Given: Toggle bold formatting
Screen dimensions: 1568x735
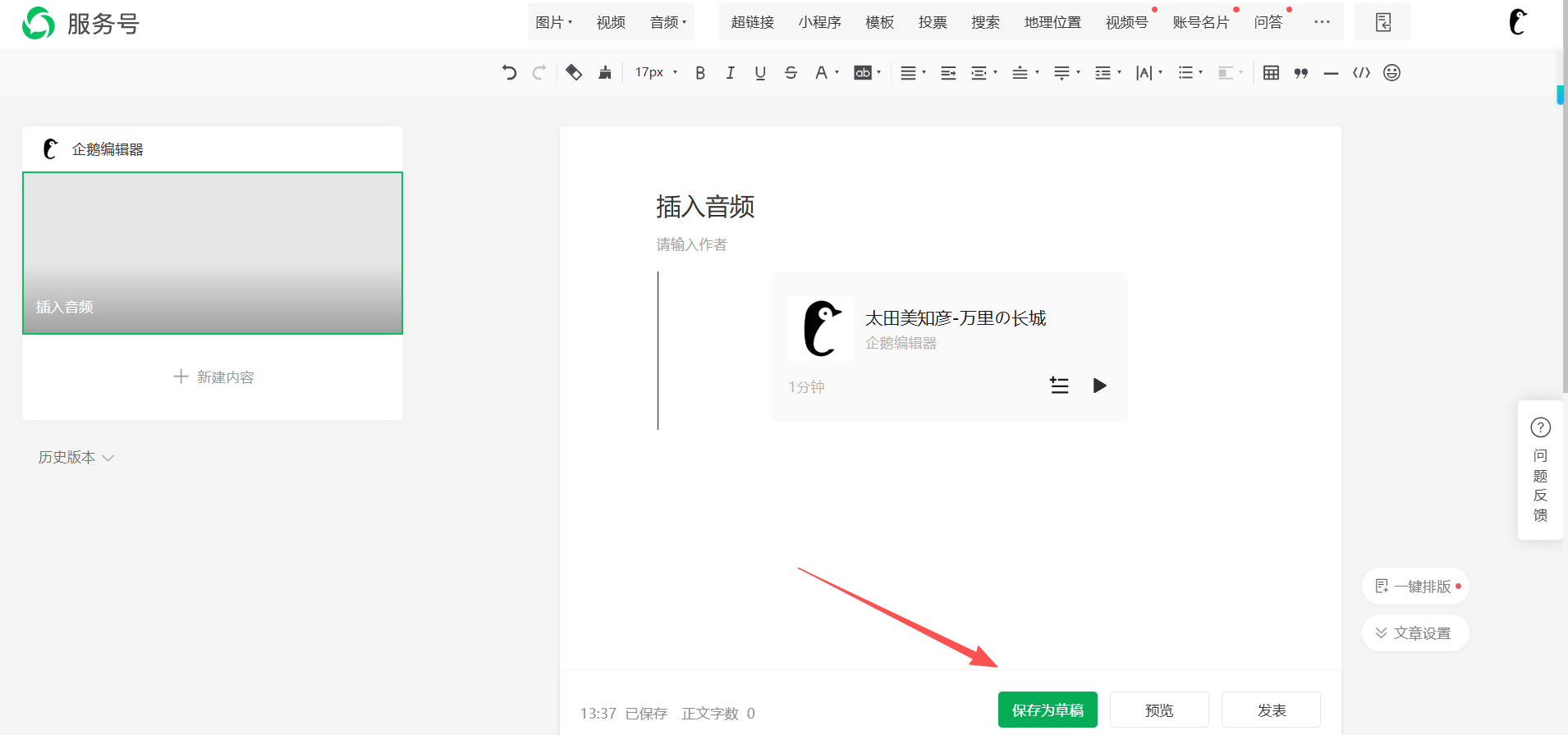Looking at the screenshot, I should coord(700,73).
